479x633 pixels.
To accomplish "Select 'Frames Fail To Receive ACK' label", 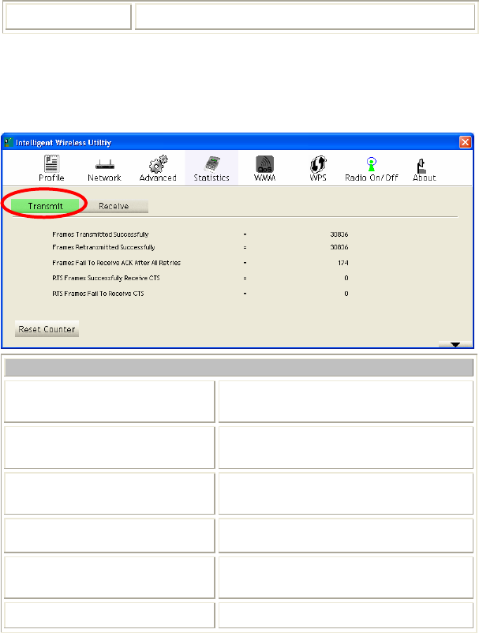I will 117,263.
